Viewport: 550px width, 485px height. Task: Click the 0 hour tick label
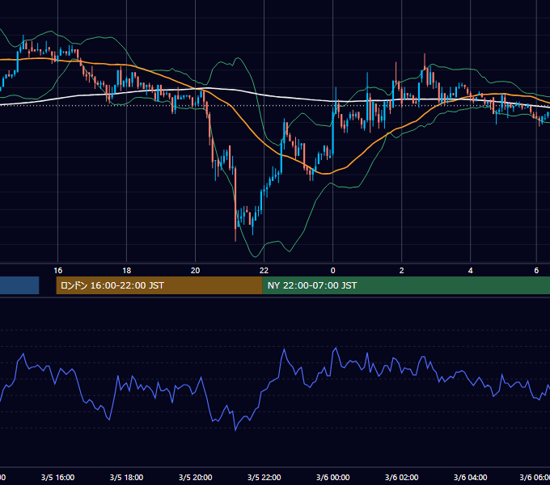(333, 271)
